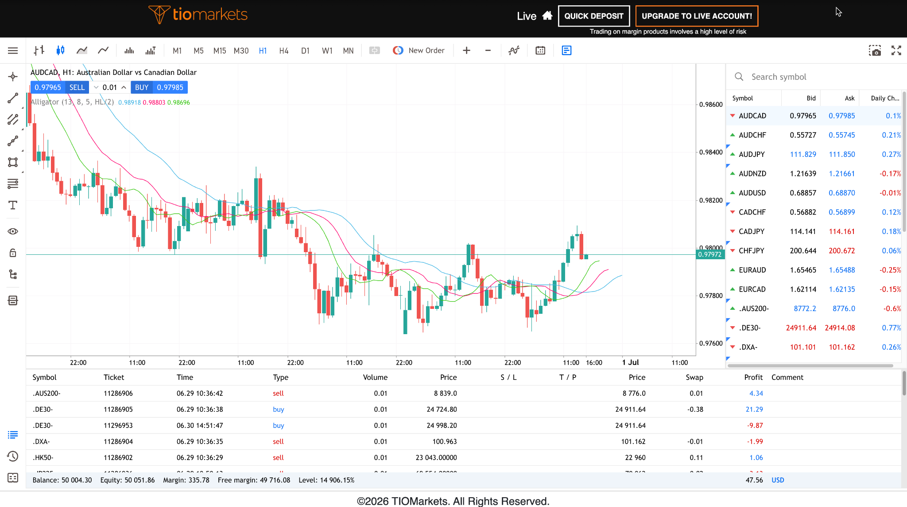Open the tiomarkets logo link
907x507 pixels.
198,15
